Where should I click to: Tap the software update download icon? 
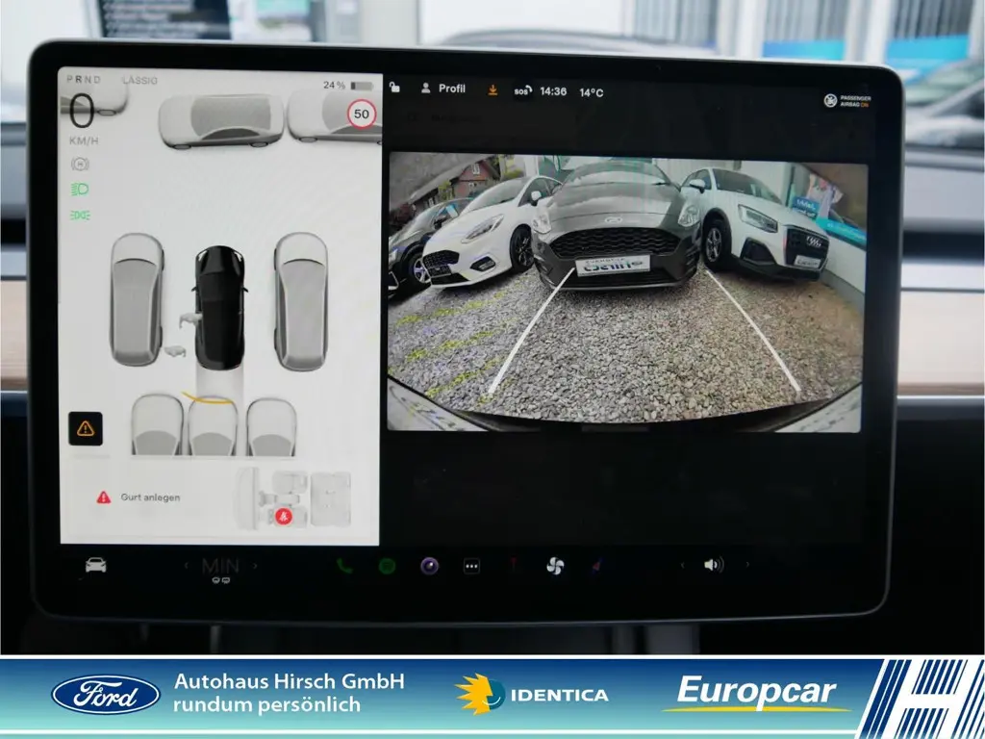(492, 89)
